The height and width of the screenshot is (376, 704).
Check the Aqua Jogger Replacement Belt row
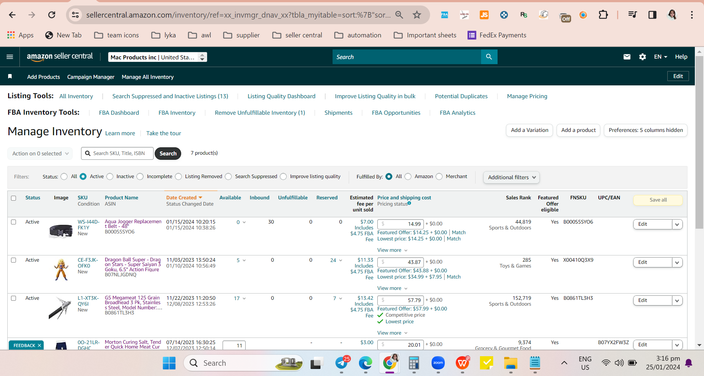[14, 222]
